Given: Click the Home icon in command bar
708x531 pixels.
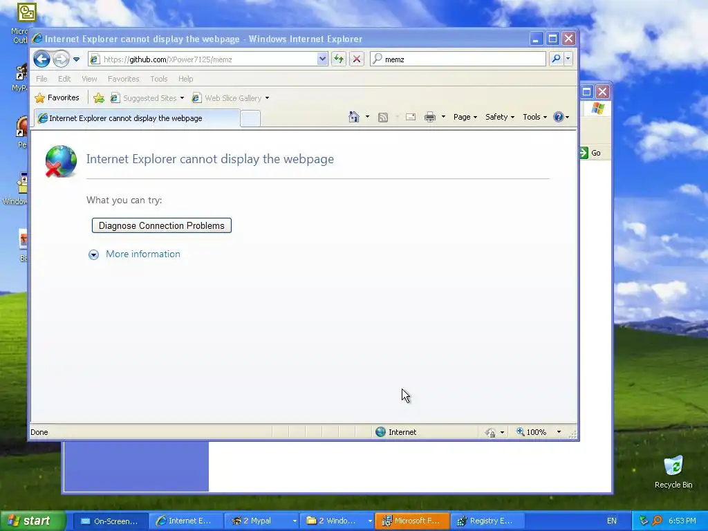Looking at the screenshot, I should (353, 117).
